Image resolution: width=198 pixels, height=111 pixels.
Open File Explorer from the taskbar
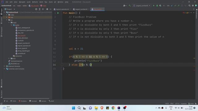96,108
